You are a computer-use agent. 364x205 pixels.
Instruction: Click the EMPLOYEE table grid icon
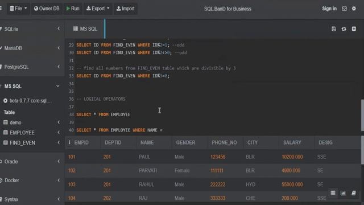(x=6, y=133)
